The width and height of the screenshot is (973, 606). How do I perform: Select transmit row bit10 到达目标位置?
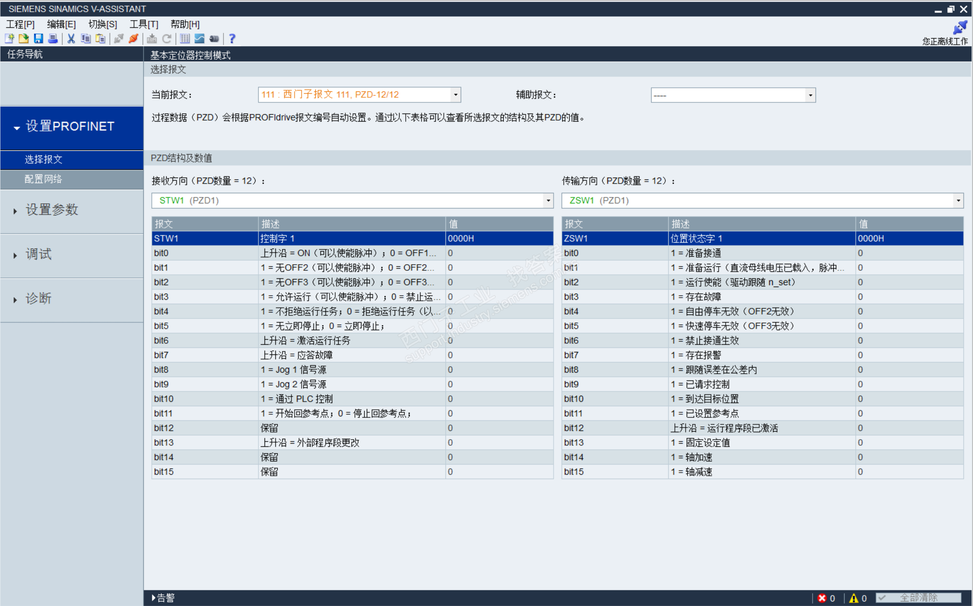762,399
